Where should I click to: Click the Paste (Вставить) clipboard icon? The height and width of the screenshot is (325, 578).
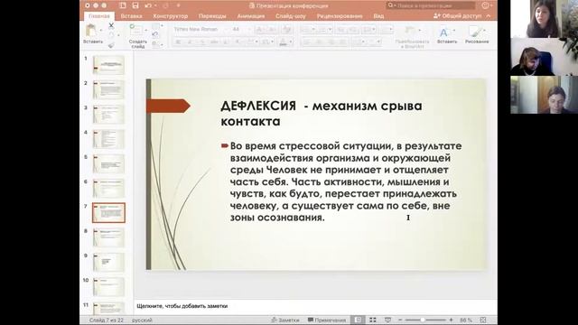tap(90, 30)
